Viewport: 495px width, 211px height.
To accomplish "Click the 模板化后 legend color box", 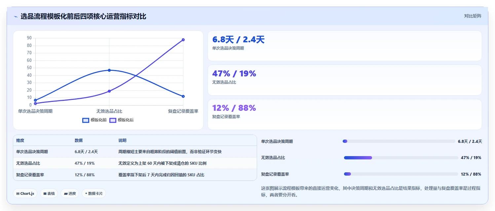I will tap(113, 120).
